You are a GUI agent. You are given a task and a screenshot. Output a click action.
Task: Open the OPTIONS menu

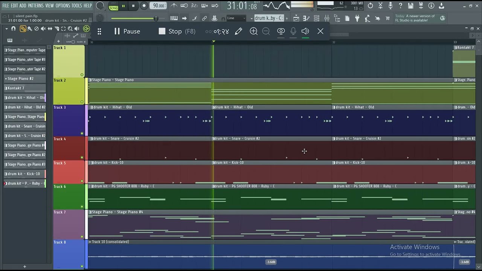point(63,6)
